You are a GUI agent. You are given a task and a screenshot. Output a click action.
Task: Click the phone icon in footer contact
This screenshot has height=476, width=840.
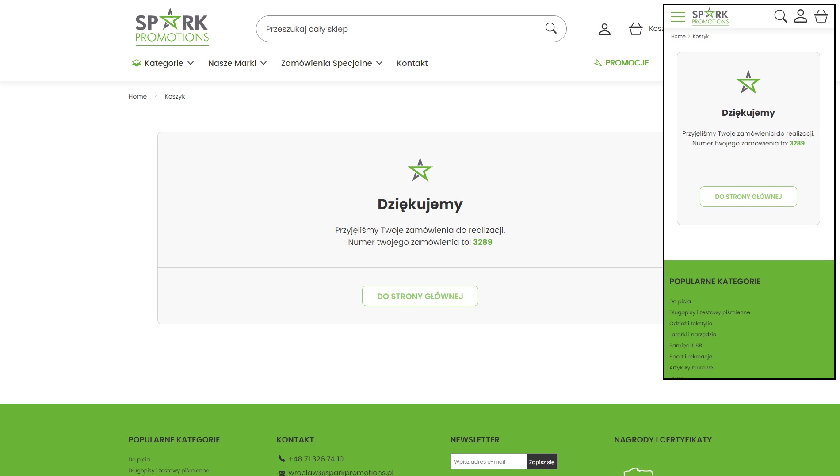tap(282, 458)
